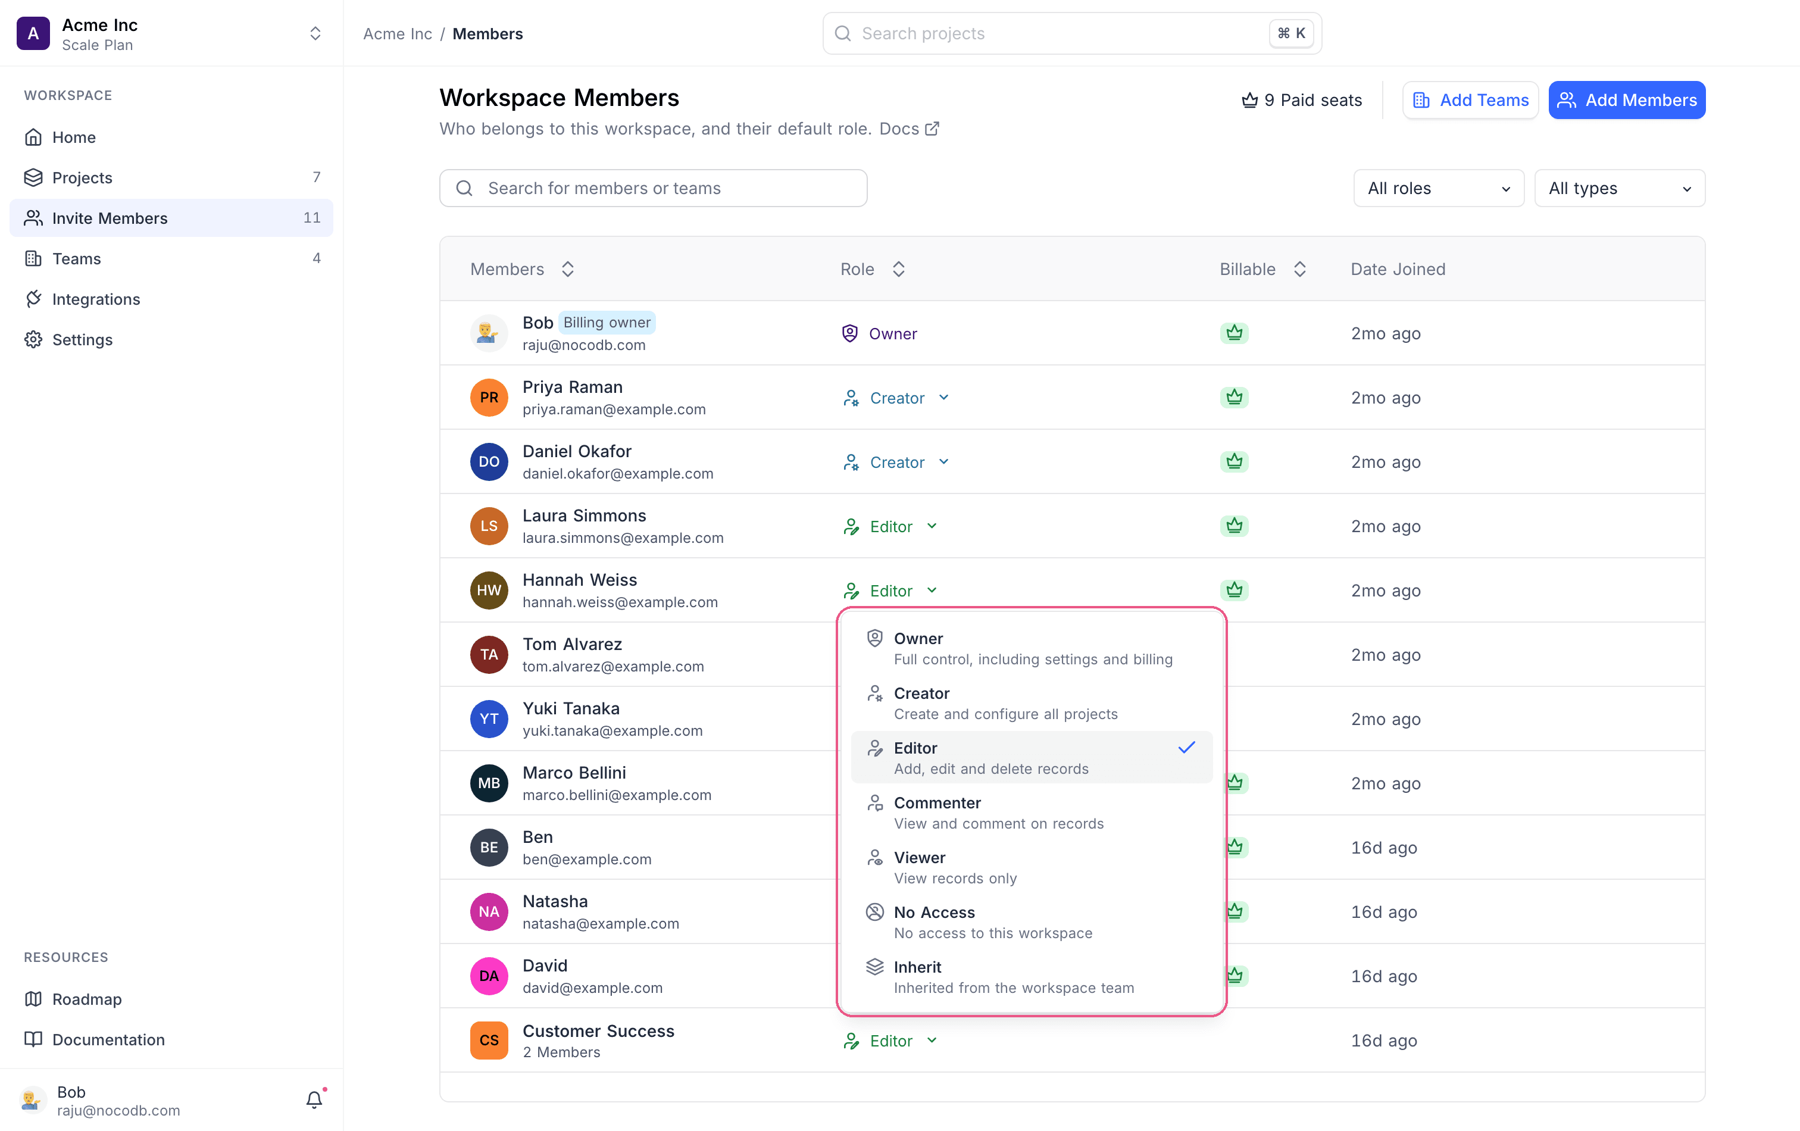The height and width of the screenshot is (1131, 1800).
Task: Click the crown icon in Laura Simmons' row
Action: coord(1234,526)
